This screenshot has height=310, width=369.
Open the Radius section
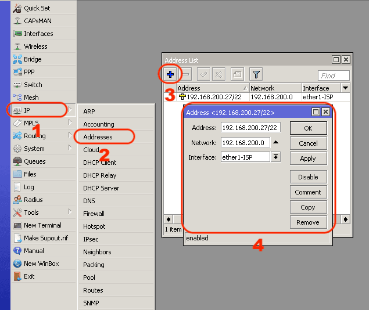point(44,200)
